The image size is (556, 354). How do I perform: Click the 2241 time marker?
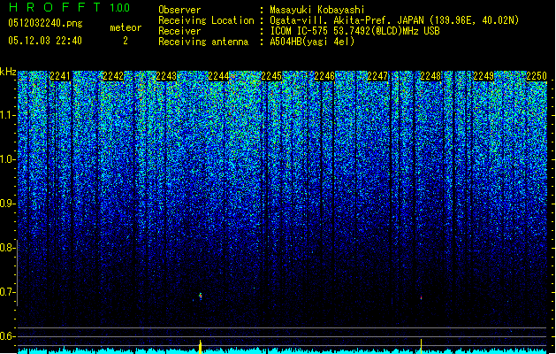point(60,76)
